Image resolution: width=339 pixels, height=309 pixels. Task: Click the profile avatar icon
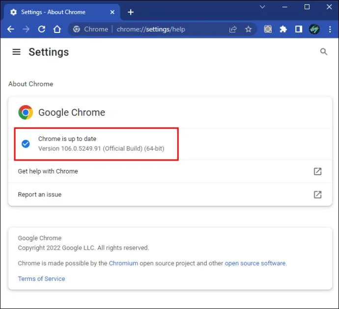(x=314, y=29)
